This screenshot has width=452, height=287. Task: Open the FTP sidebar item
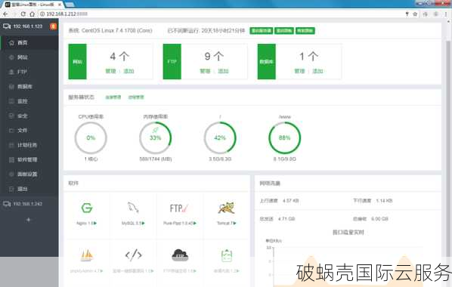pyautogui.click(x=29, y=72)
